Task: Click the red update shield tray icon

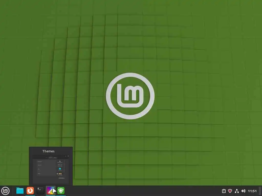Action: 230,191
